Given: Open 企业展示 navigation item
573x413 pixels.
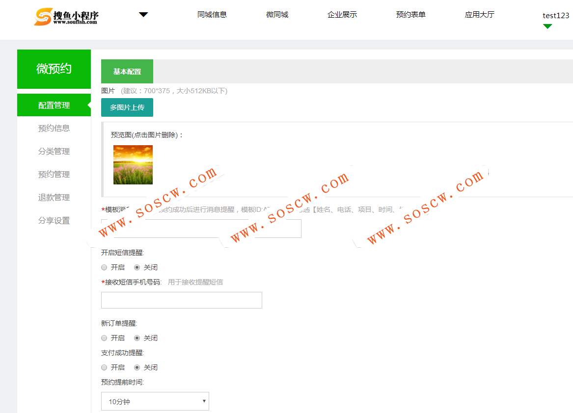Looking at the screenshot, I should click(342, 15).
